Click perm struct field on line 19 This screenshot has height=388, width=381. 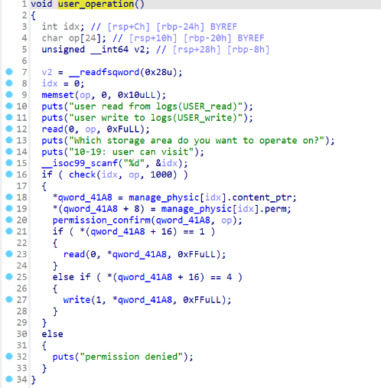click(275, 209)
